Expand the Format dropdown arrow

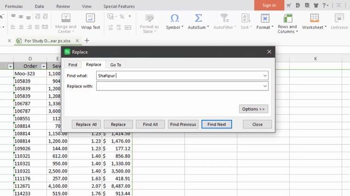click(x=272, y=27)
